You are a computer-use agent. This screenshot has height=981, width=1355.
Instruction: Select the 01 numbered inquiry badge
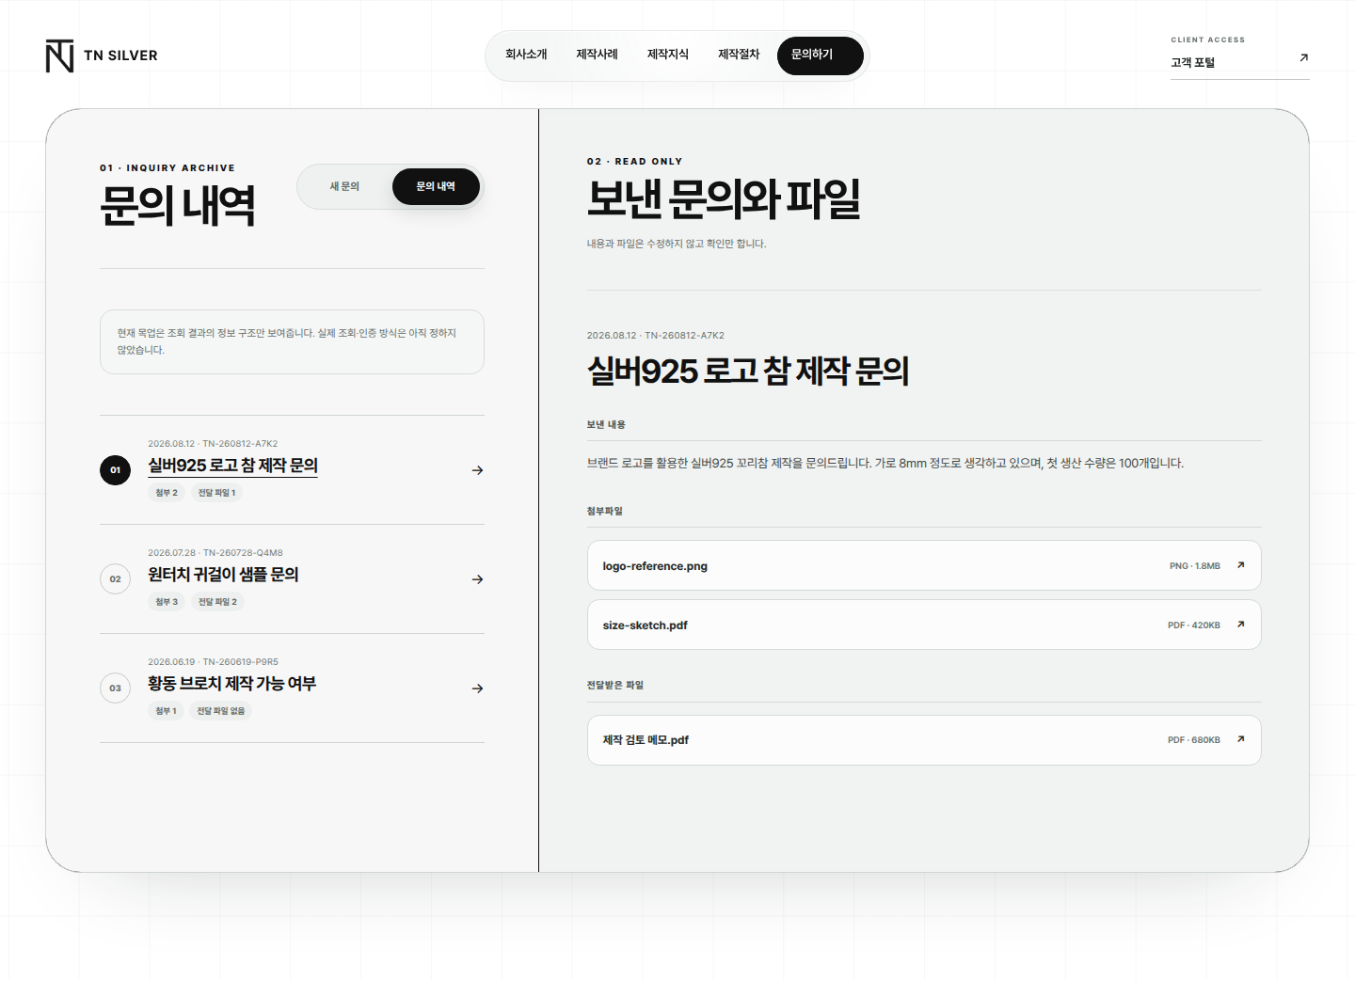tap(115, 470)
